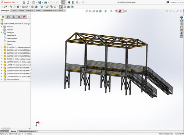
Task: Expand the TECHO<1> component node
Action: (x=1, y=59)
